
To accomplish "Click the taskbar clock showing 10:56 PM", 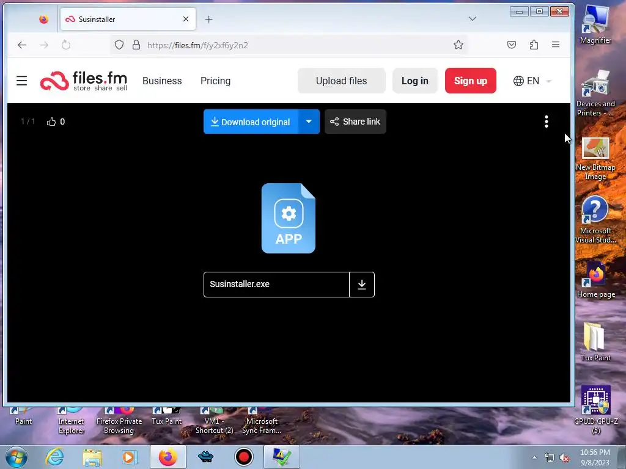I will point(595,457).
